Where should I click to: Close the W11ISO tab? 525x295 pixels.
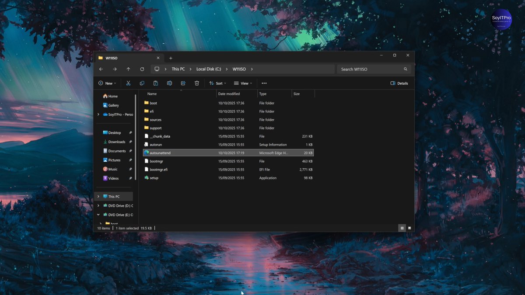(x=158, y=58)
